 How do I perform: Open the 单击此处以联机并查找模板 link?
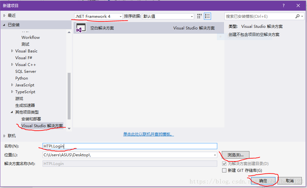[x=148, y=134]
